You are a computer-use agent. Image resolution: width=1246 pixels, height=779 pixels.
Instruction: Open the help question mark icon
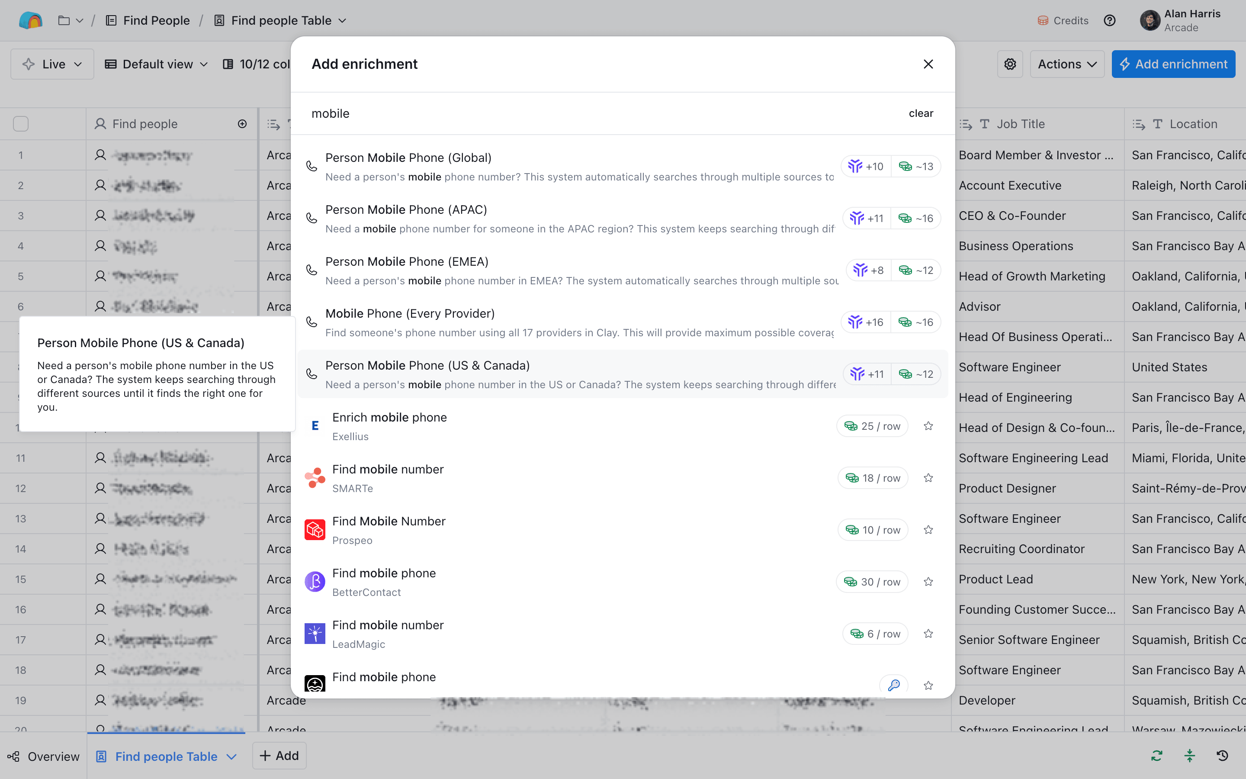point(1110,21)
